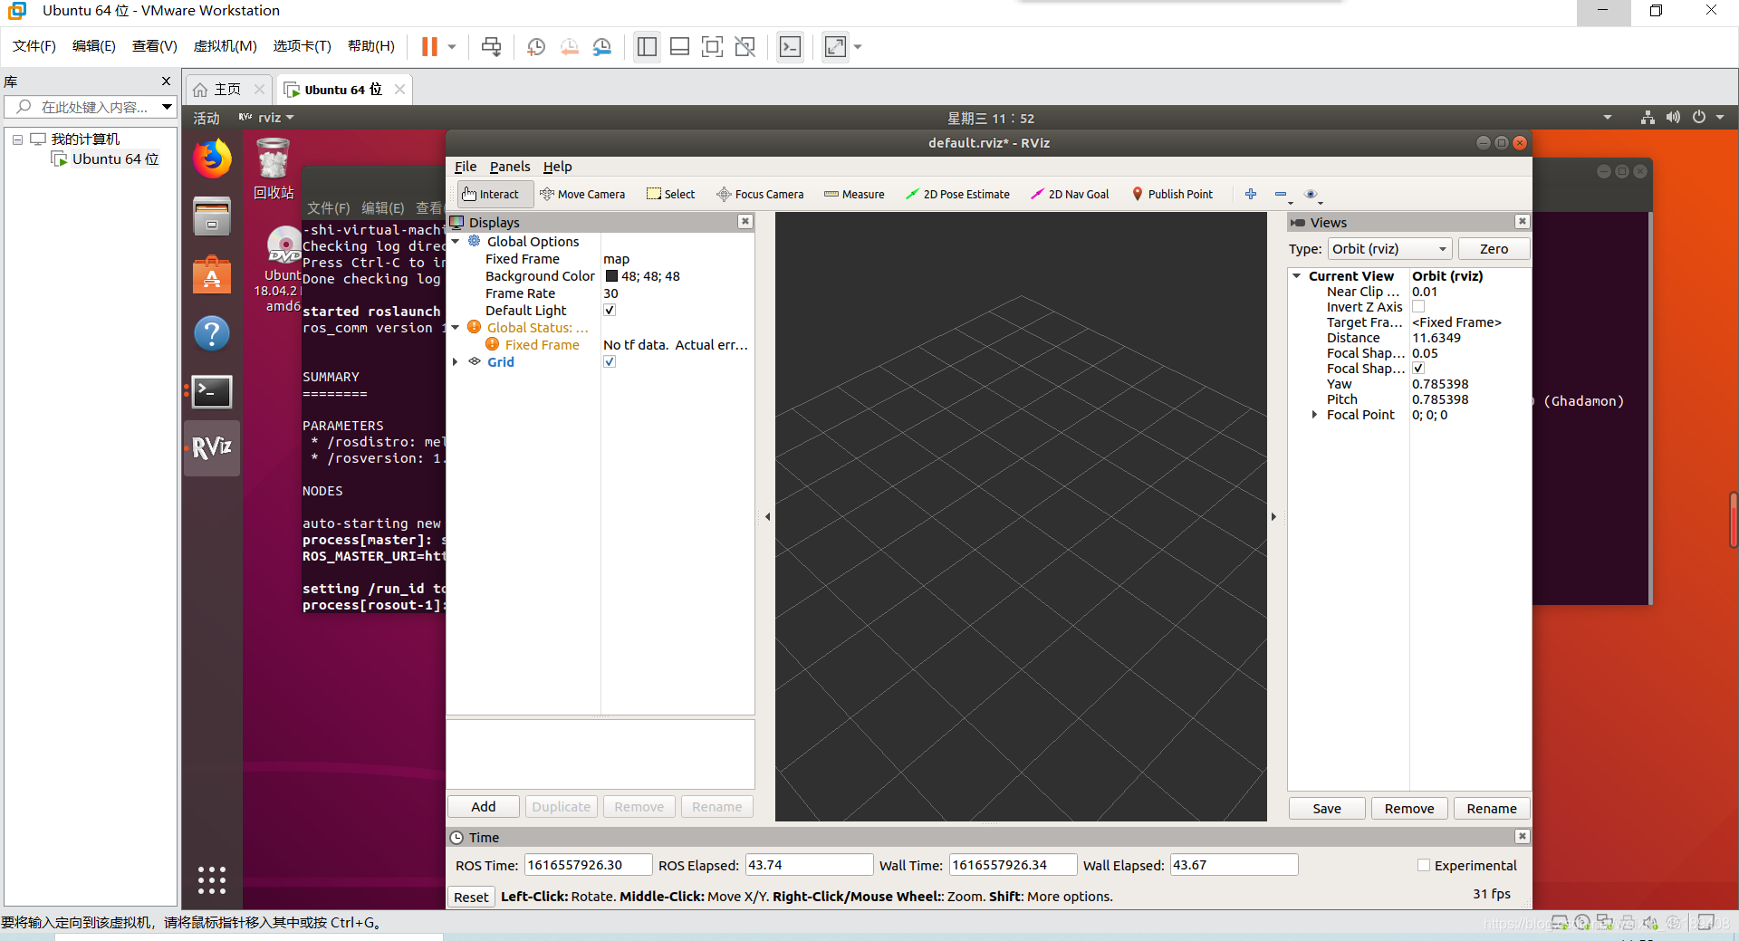Viewport: 1739px width, 941px height.
Task: Toggle the Grid display checkbox
Action: click(609, 360)
